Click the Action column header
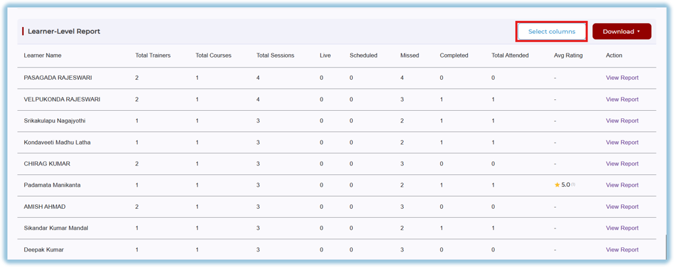The image size is (674, 267). (x=614, y=55)
